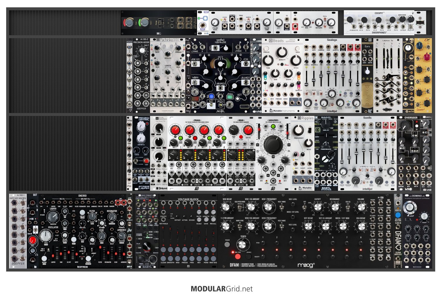Click the SEND knob on the top row

[x=331, y=22]
